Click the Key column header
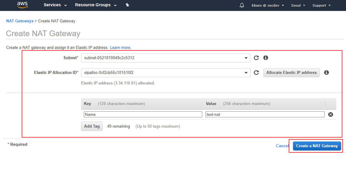Screen dimensions: 346x175 [87, 103]
